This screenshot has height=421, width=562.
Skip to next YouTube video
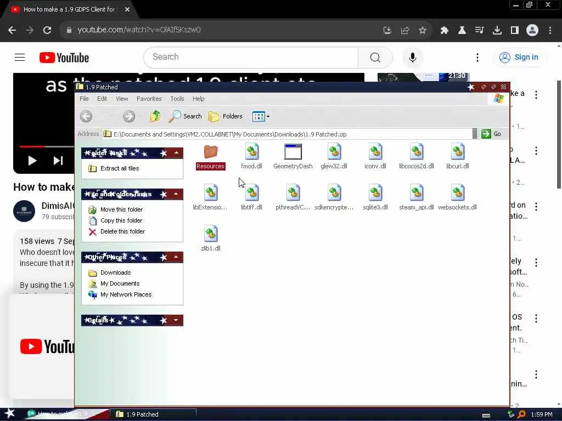58,161
